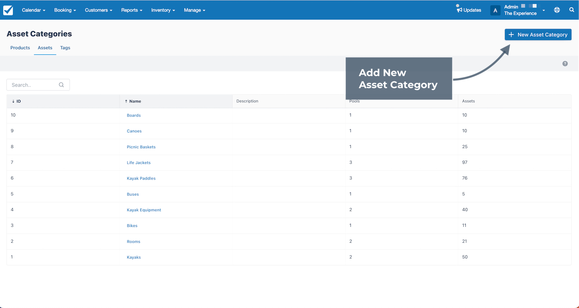This screenshot has height=308, width=579.
Task: Open the Kayaks asset category
Action: pyautogui.click(x=134, y=257)
